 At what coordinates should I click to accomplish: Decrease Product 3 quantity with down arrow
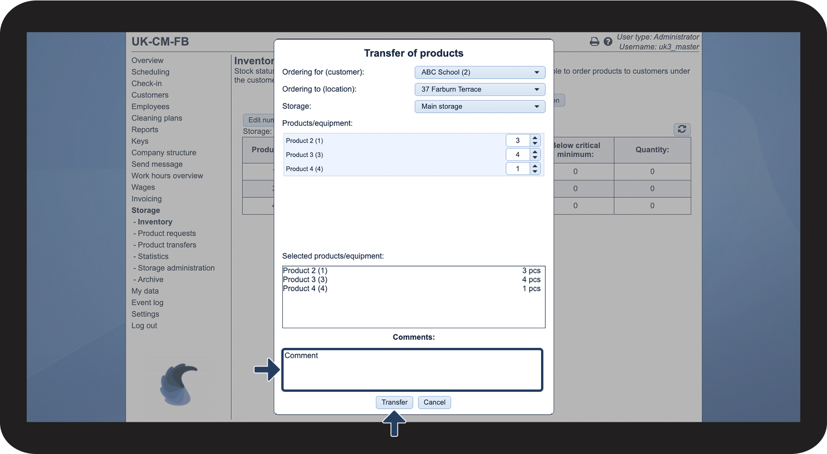click(x=535, y=157)
